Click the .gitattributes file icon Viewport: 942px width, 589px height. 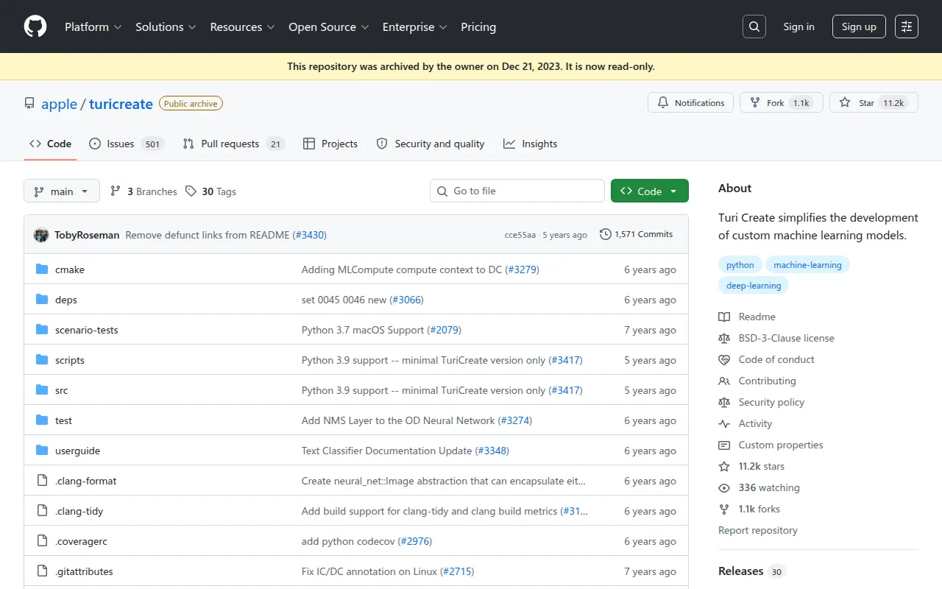tap(42, 571)
